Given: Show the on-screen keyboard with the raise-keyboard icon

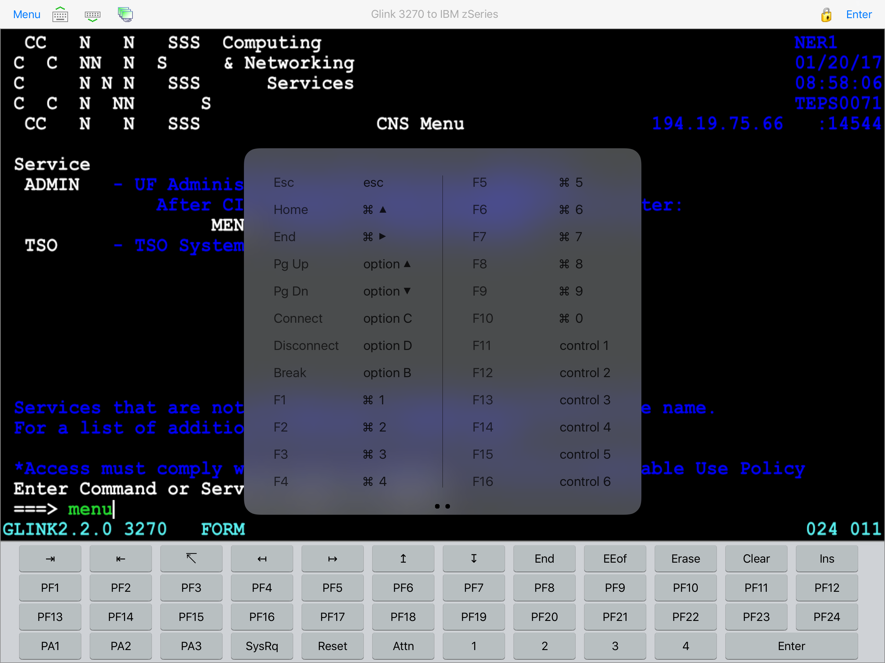Looking at the screenshot, I should (x=60, y=14).
